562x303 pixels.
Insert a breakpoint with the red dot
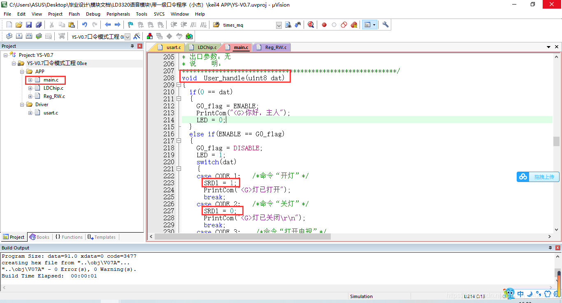coord(324,25)
